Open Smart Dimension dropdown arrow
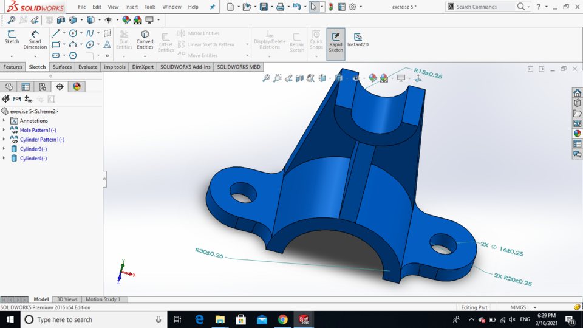Screen dimensions: 583x328 (35, 56)
